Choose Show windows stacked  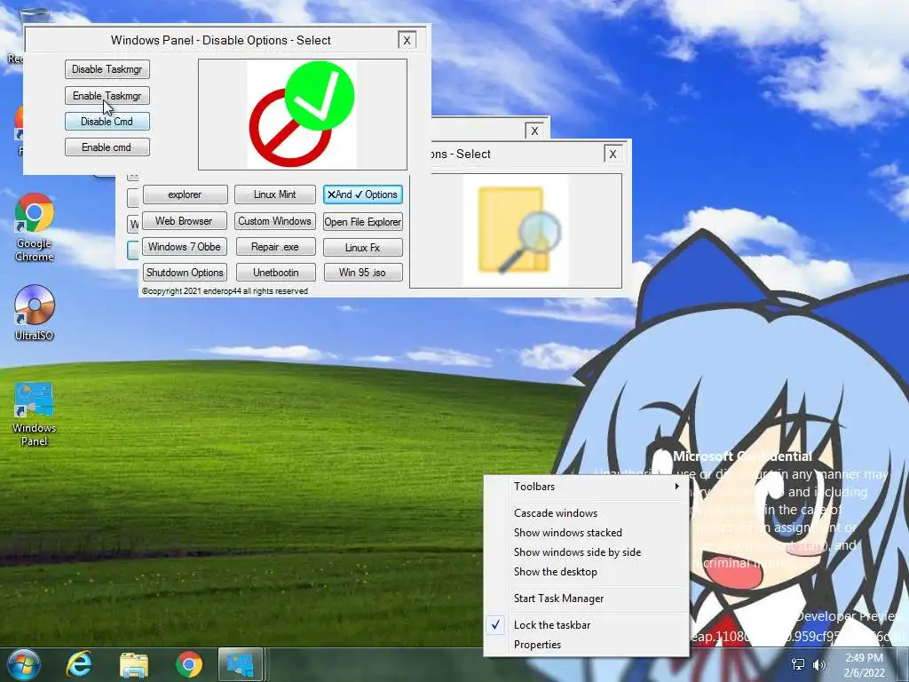pos(587,533)
